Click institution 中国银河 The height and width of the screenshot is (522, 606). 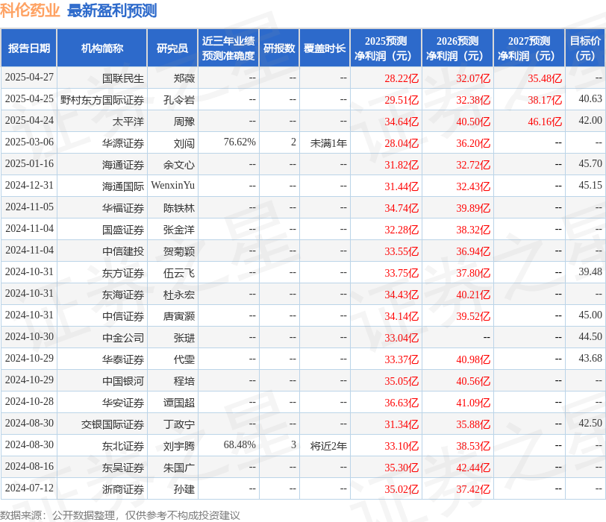[123, 381]
